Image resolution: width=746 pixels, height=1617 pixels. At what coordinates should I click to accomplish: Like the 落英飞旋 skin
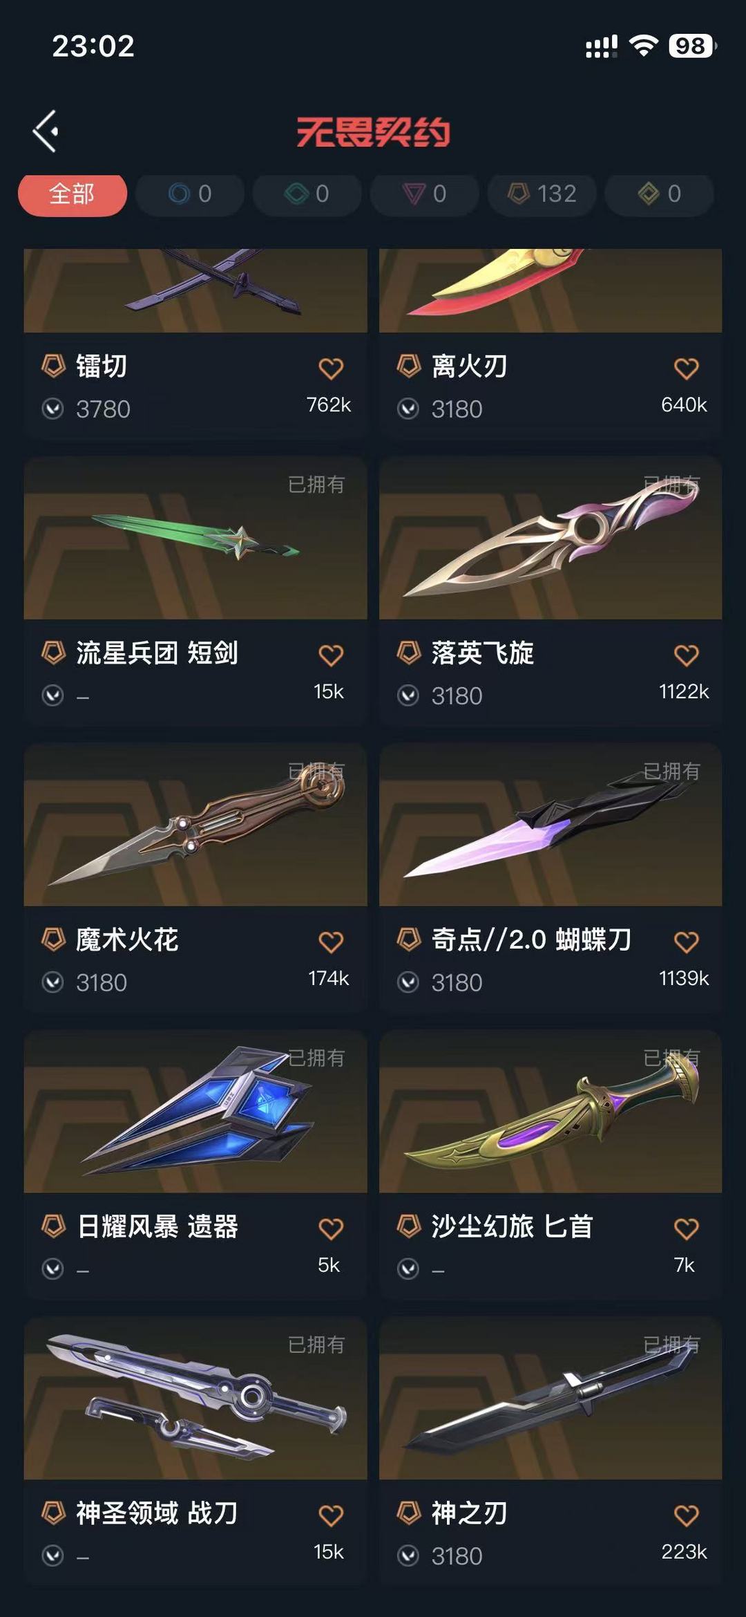point(686,655)
